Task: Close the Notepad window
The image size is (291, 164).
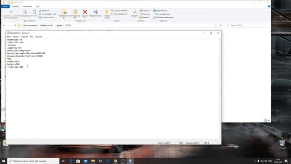Action: [218, 33]
